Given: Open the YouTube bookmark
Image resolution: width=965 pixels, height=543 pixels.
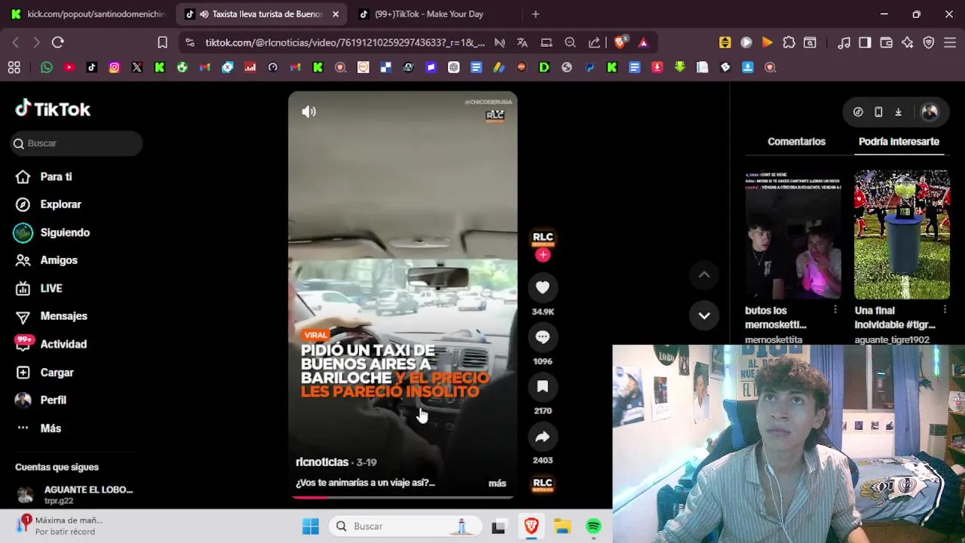Looking at the screenshot, I should pyautogui.click(x=69, y=67).
